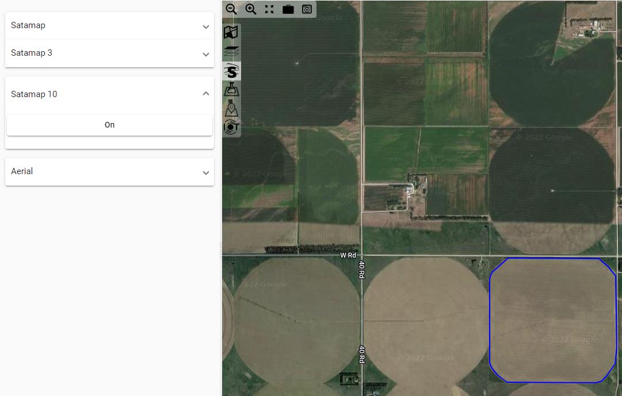Select the Satamap S icon
This screenshot has height=396, width=622.
pyautogui.click(x=231, y=71)
